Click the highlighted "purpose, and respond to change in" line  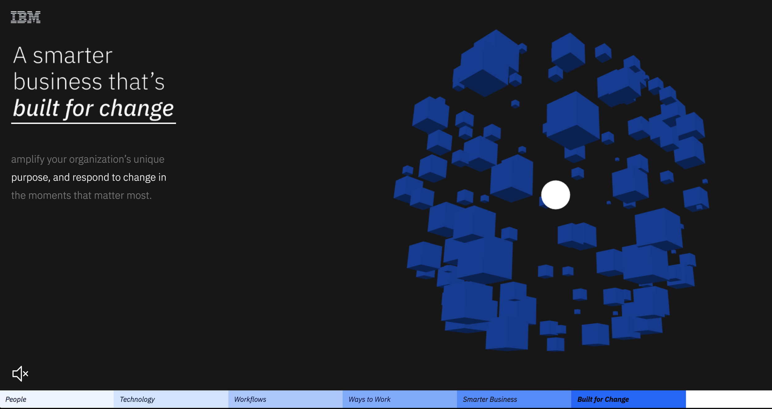pyautogui.click(x=89, y=177)
